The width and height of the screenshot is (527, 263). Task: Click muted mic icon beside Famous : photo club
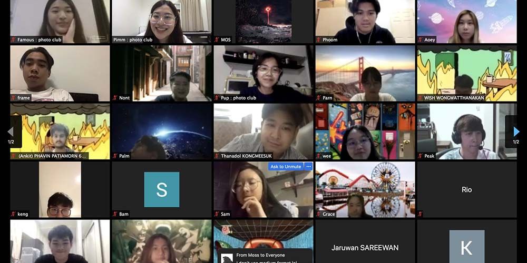pos(14,39)
